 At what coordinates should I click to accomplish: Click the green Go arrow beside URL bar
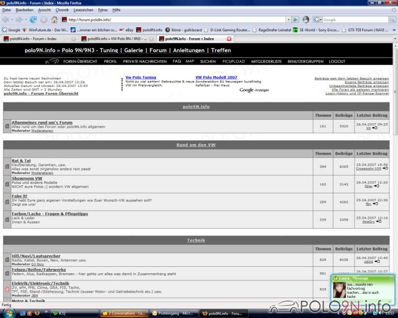coord(296,20)
